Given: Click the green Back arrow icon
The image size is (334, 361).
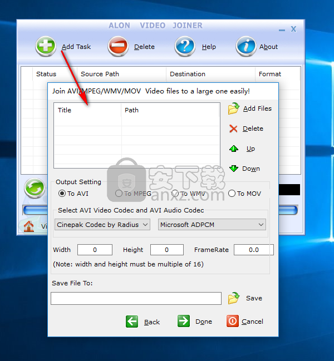Looking at the screenshot, I should tap(132, 322).
